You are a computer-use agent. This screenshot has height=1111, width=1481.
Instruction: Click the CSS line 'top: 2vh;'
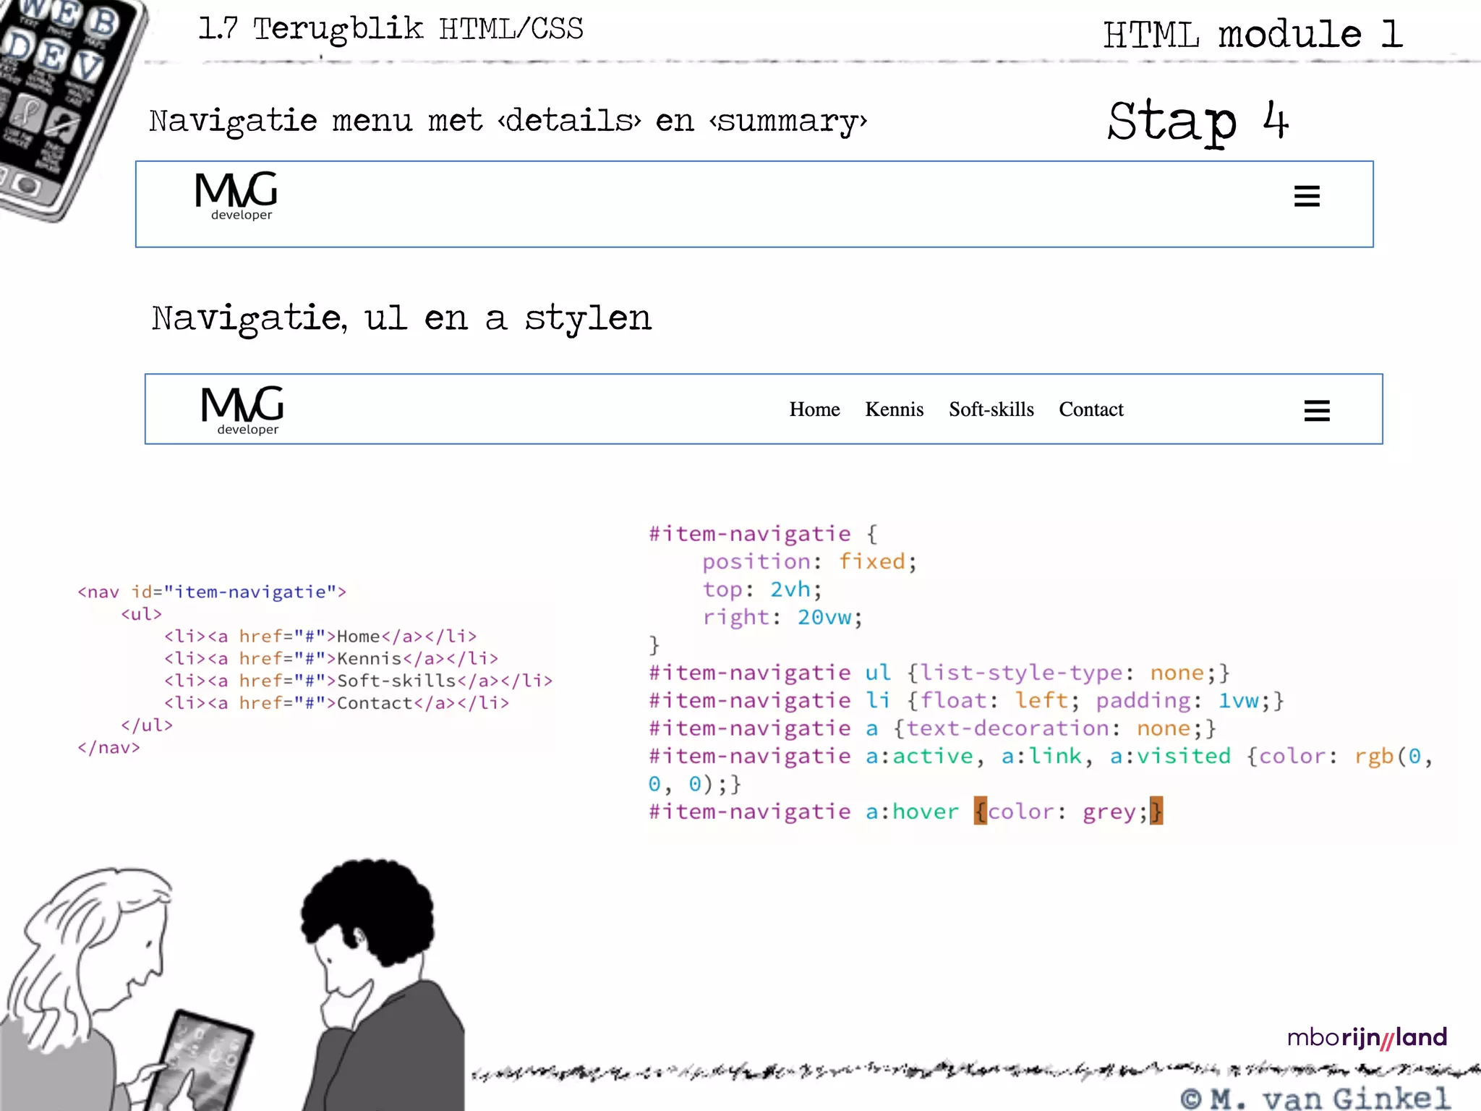pyautogui.click(x=762, y=589)
